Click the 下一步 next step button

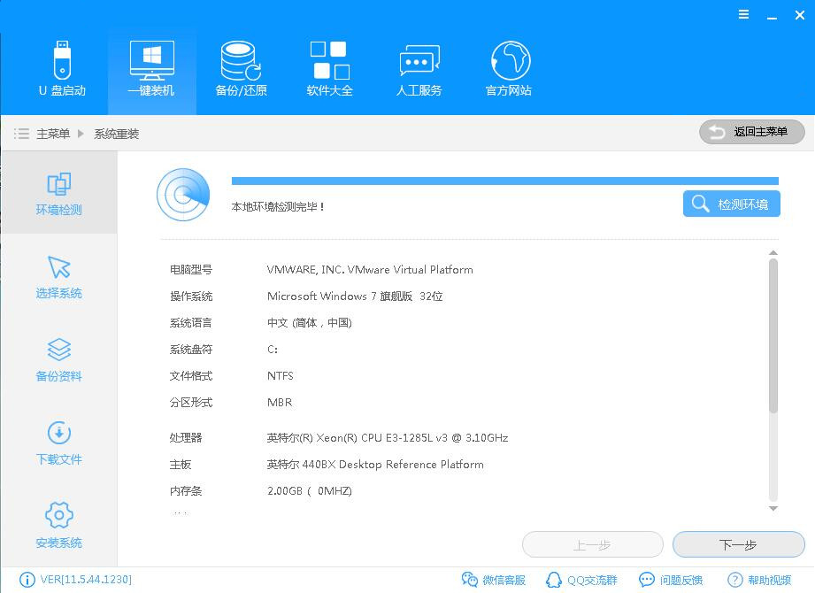point(739,544)
